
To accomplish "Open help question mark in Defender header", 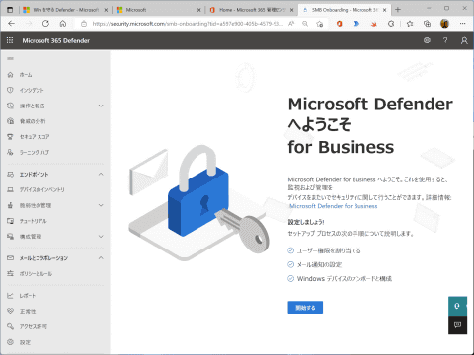I will (x=445, y=40).
